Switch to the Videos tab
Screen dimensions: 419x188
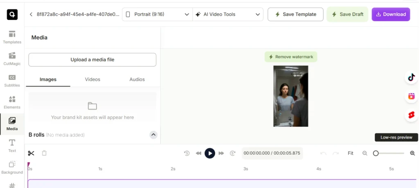point(92,80)
